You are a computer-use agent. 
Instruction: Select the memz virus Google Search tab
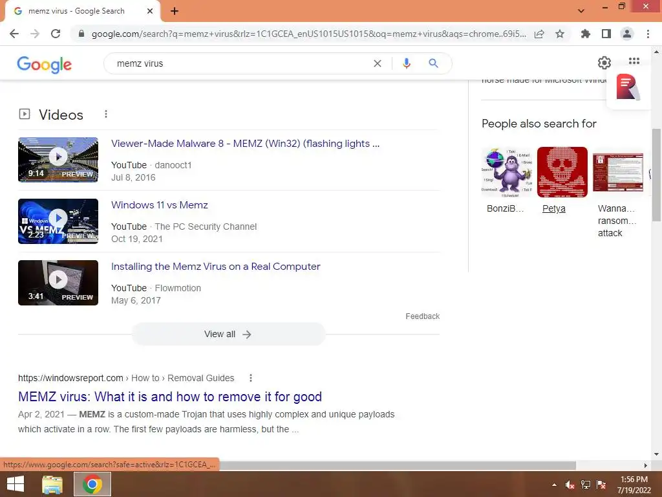[82, 11]
